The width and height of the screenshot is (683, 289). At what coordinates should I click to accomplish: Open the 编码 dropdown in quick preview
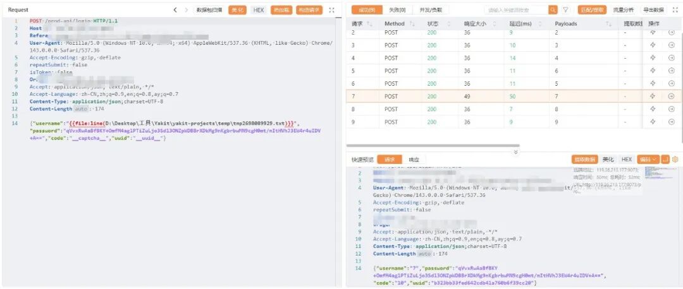[x=648, y=160]
